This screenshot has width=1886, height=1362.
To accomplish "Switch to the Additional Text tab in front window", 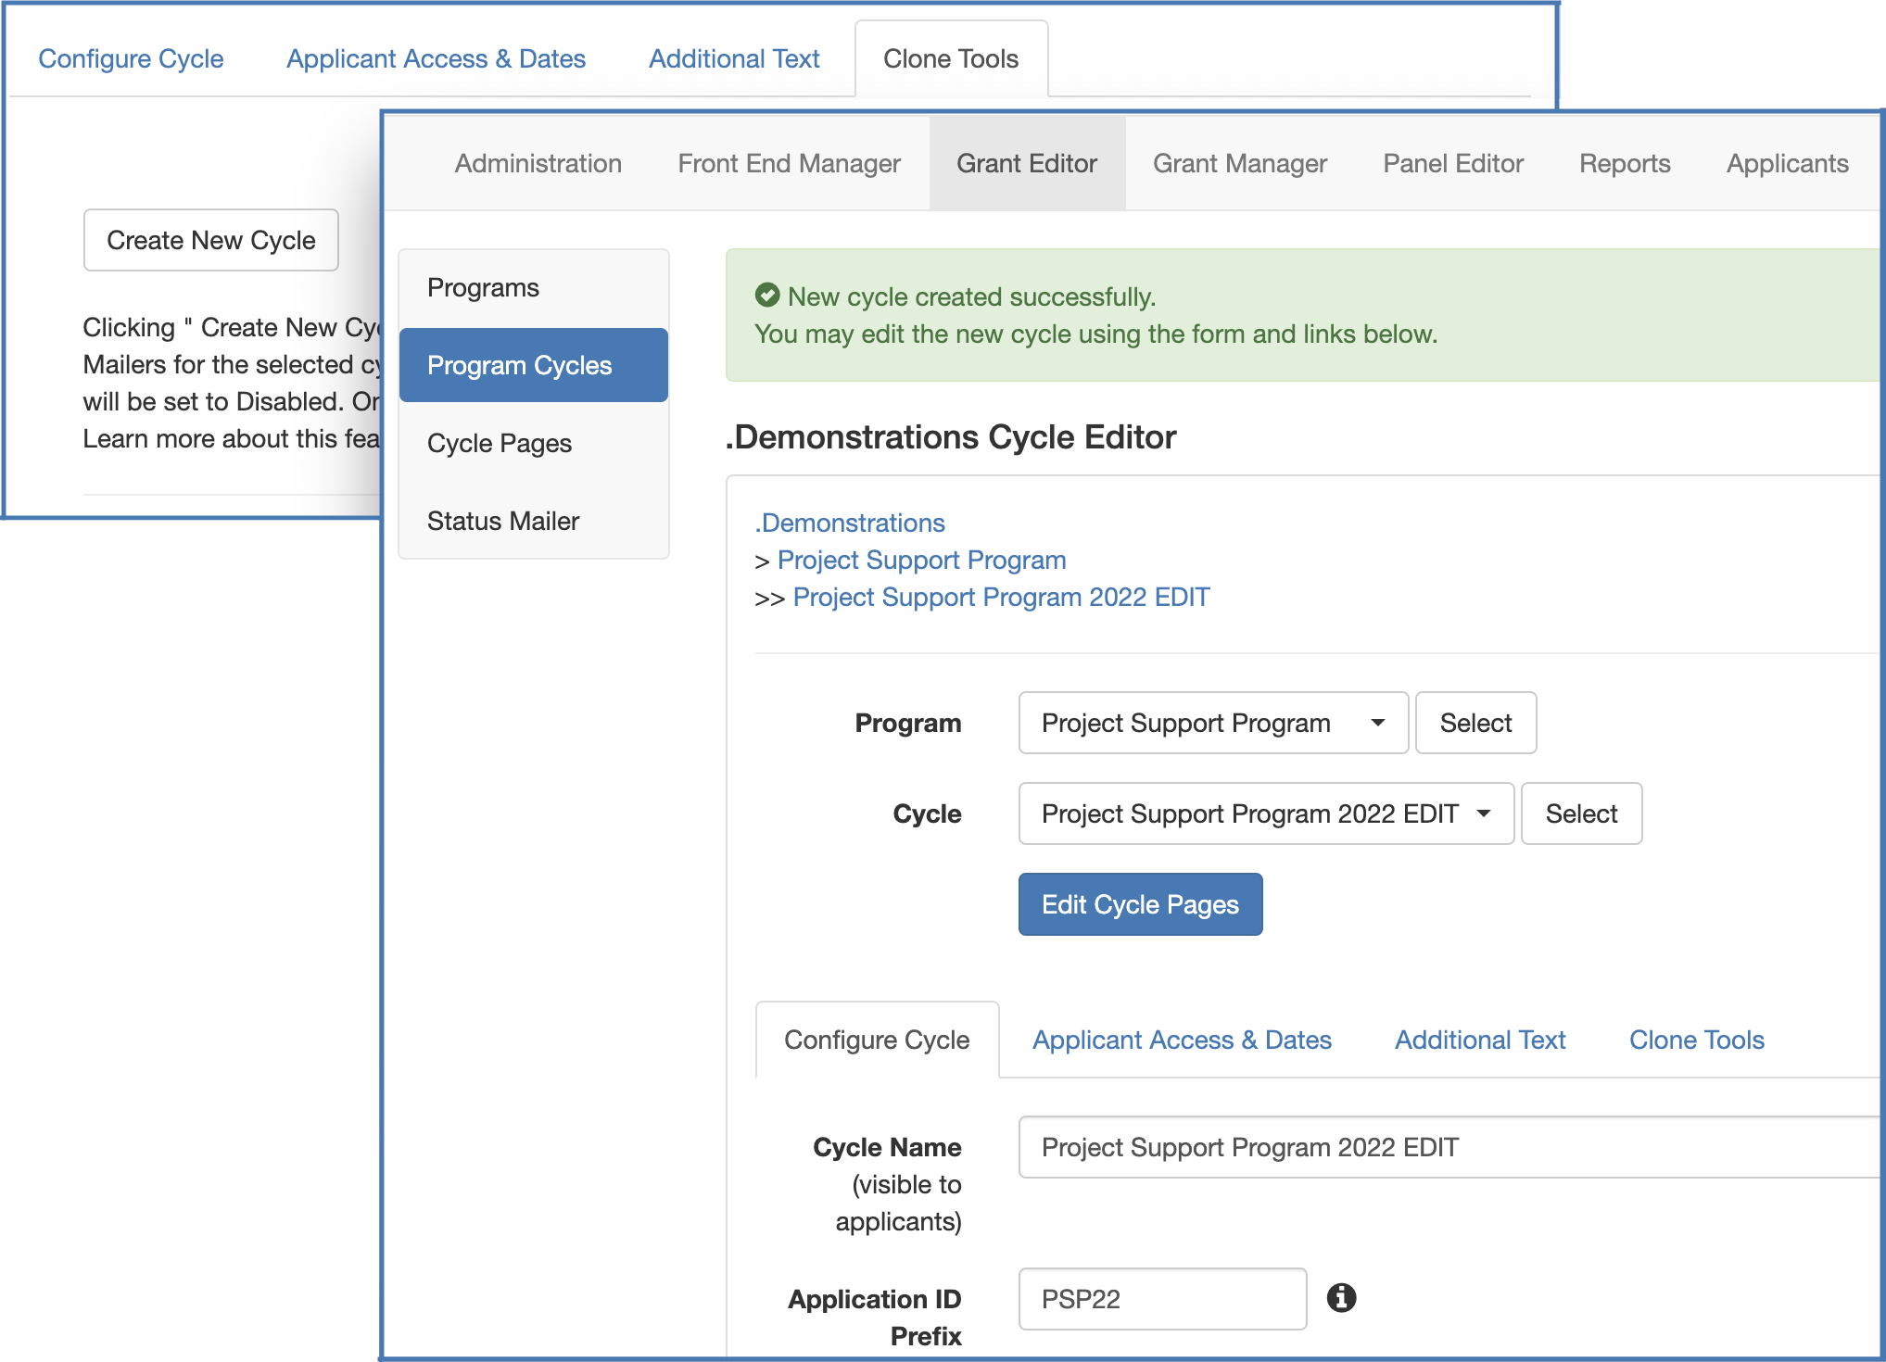I will (1480, 1040).
